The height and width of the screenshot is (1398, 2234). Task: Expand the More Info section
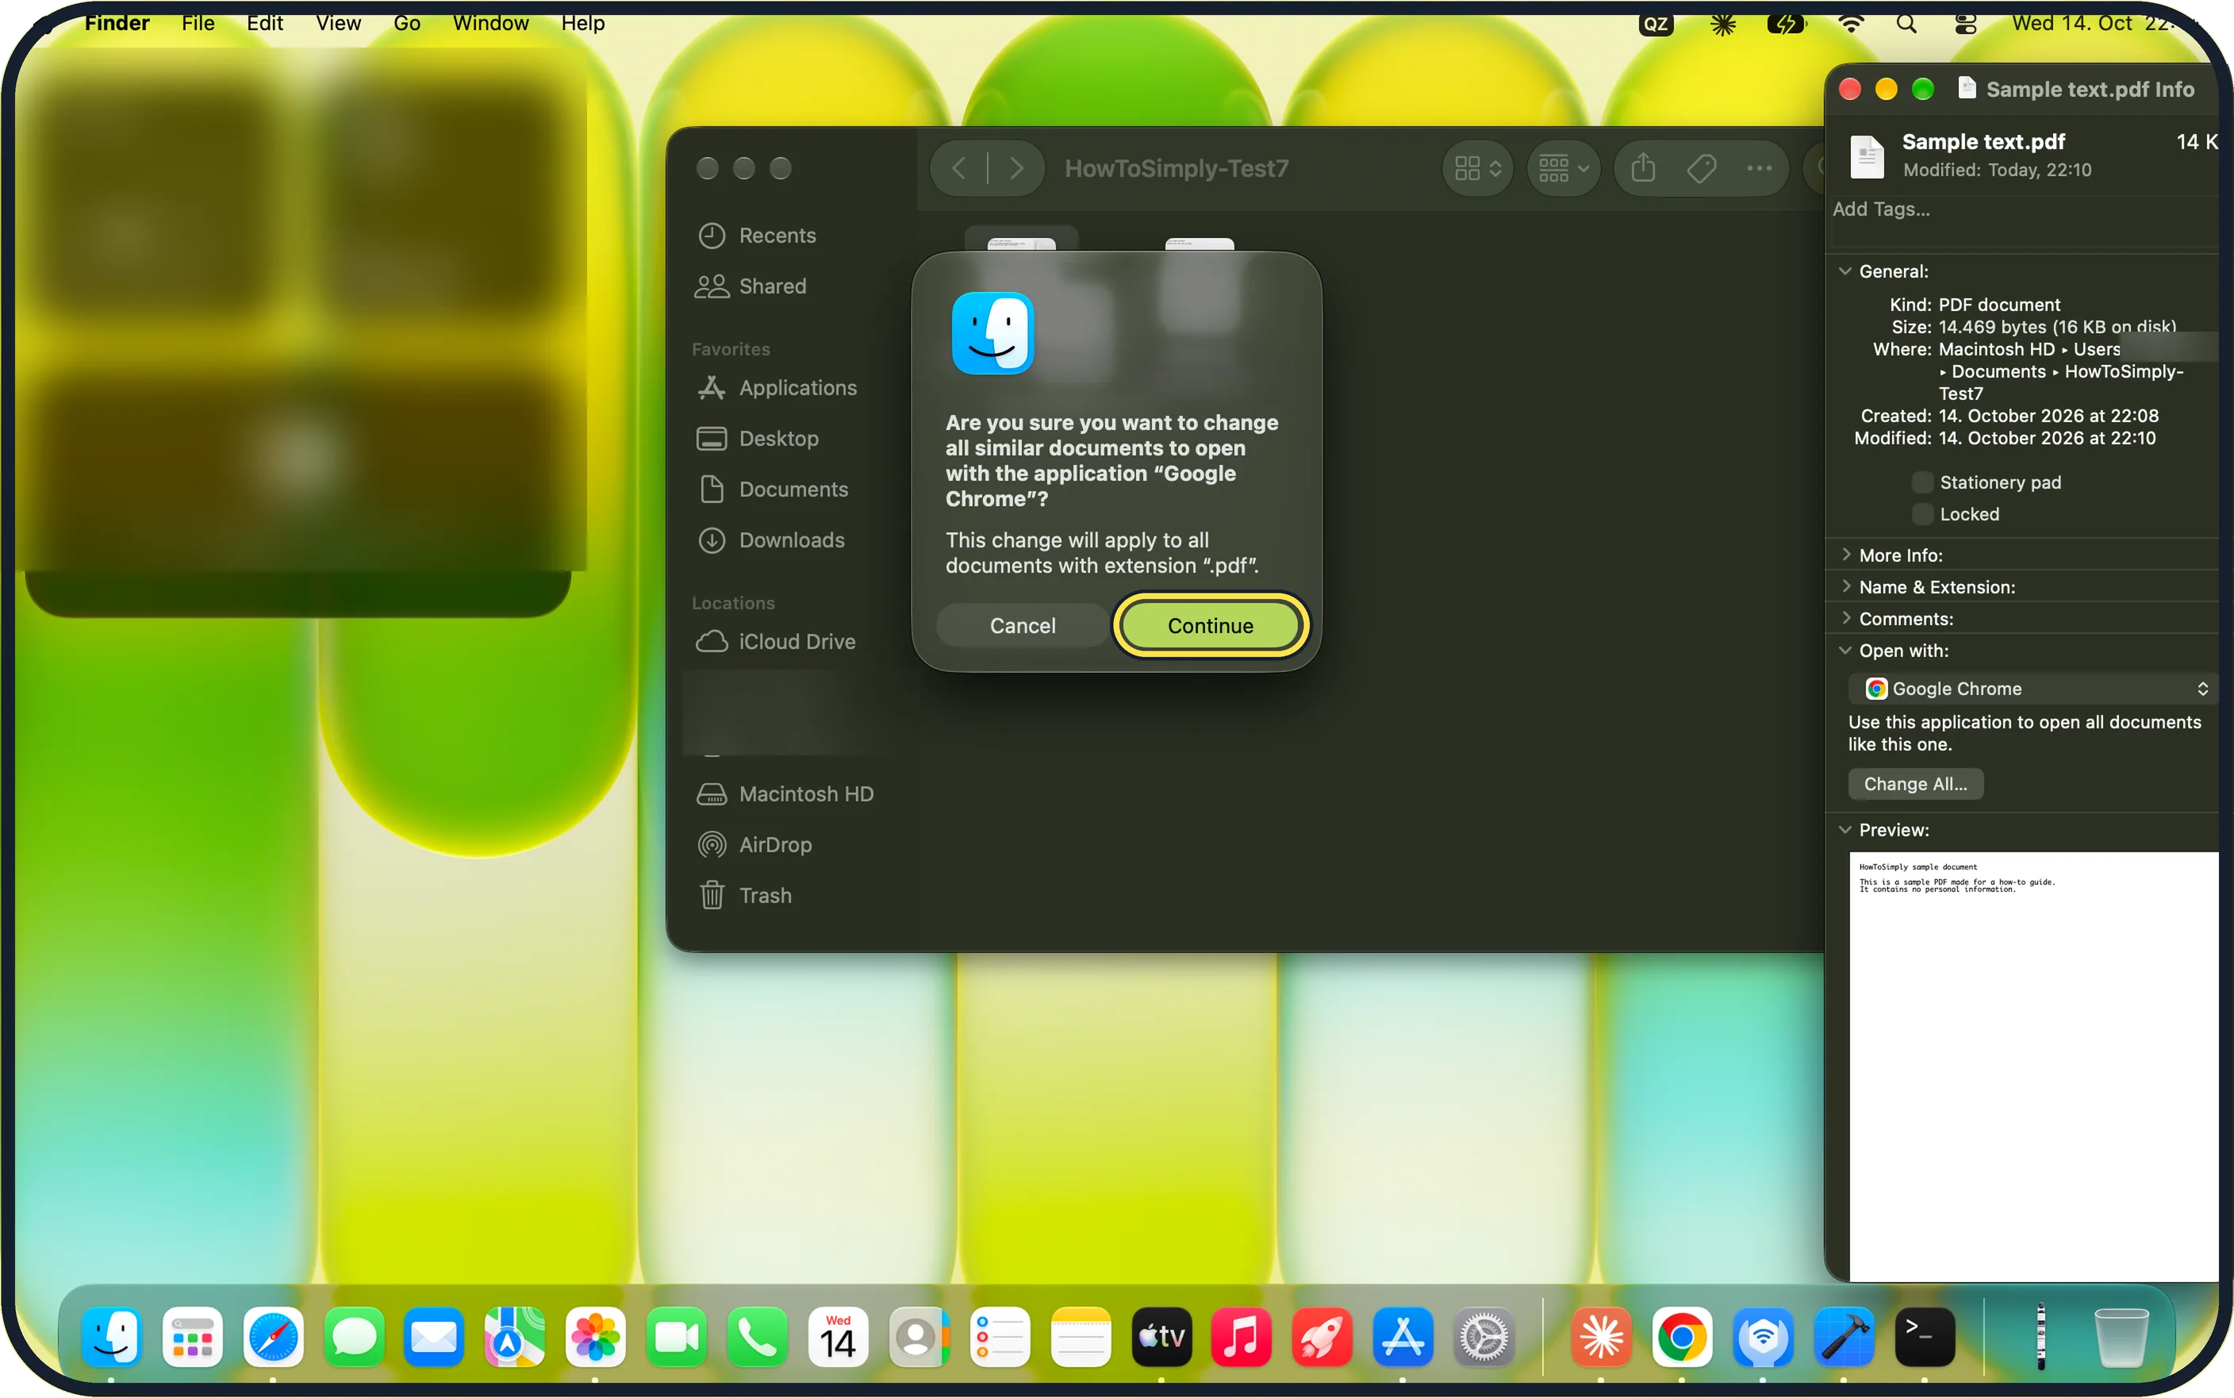coord(1846,555)
